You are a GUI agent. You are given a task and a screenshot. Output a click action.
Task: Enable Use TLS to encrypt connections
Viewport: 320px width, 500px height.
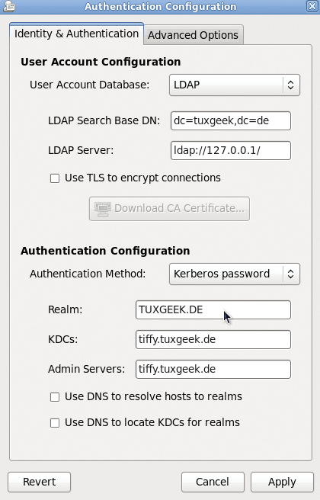(x=55, y=178)
